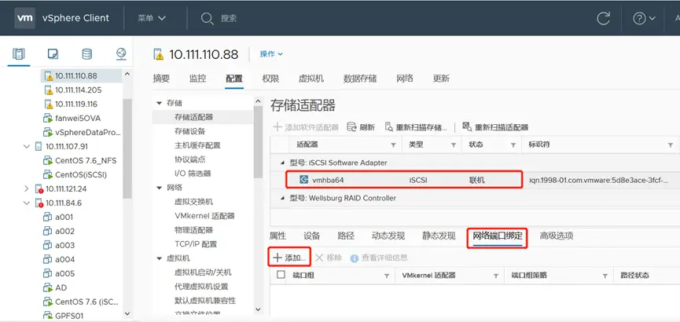Image resolution: width=680 pixels, height=322 pixels.
Task: Click 重新扫描存储 button
Action: [x=416, y=127]
